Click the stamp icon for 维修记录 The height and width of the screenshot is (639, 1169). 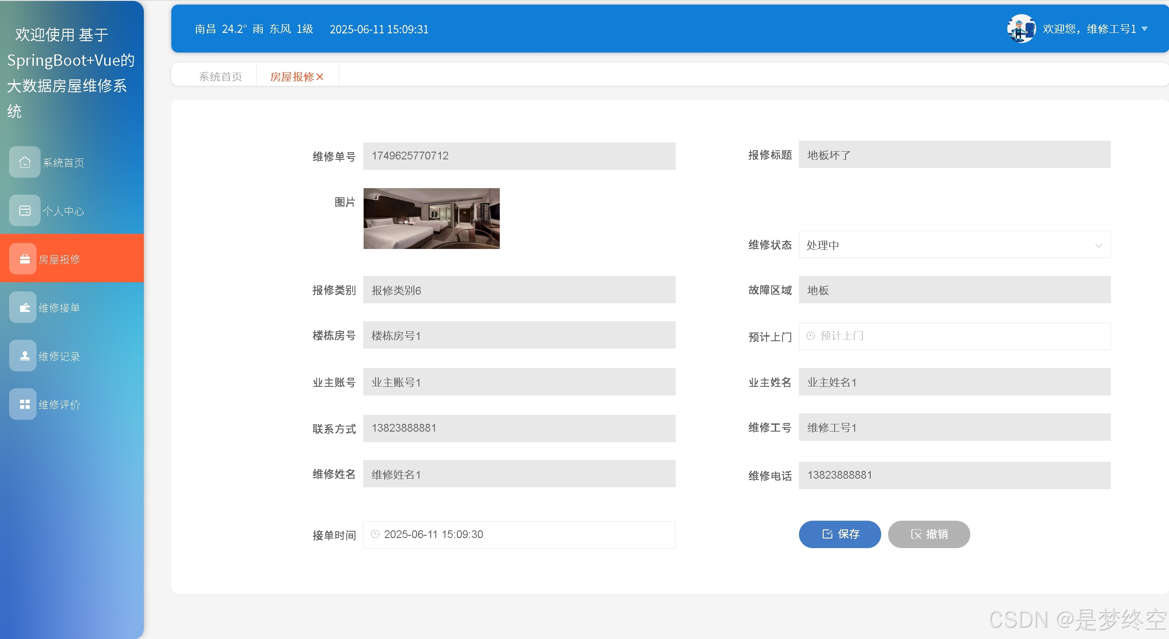[25, 356]
